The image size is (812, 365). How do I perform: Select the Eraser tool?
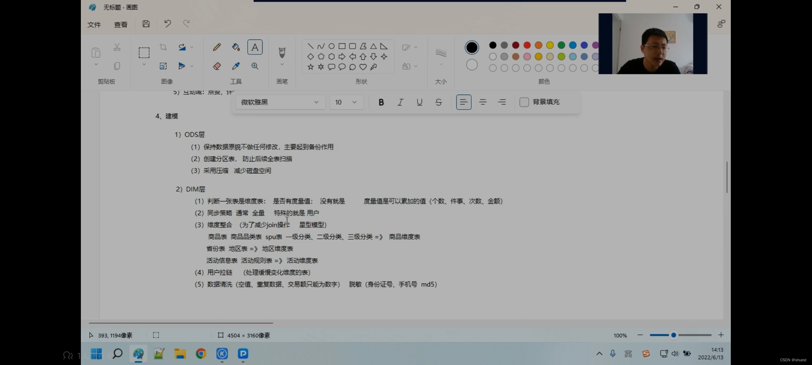pos(217,66)
